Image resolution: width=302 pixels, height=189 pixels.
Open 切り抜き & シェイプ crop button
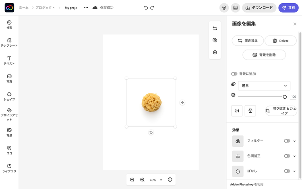click(281, 111)
